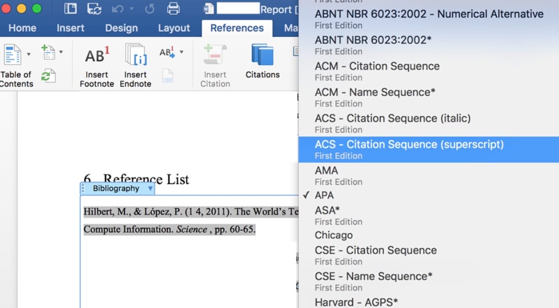Click the save/sync icon in title bar

point(94,8)
